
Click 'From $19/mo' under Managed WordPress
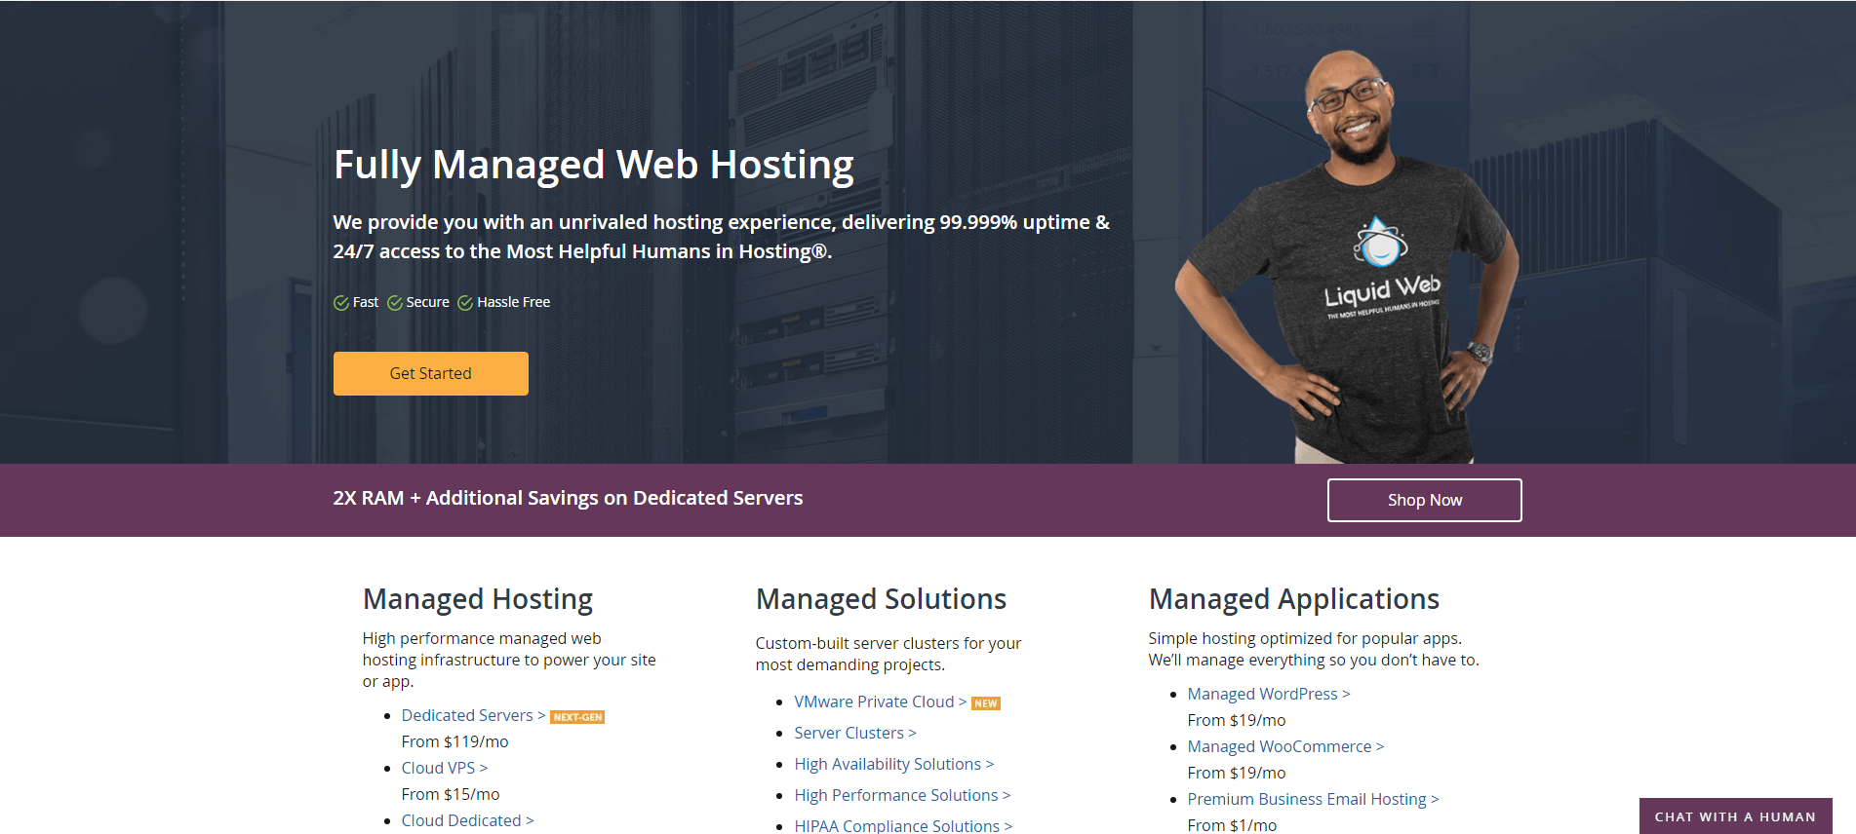click(x=1237, y=720)
